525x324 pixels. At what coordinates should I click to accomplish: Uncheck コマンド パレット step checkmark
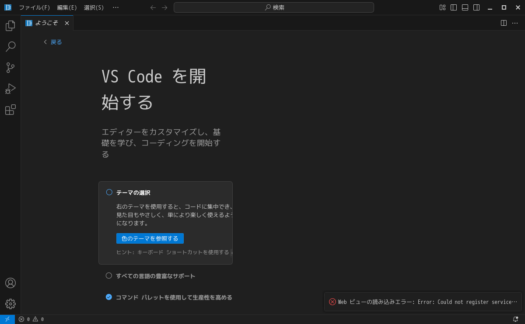(109, 297)
